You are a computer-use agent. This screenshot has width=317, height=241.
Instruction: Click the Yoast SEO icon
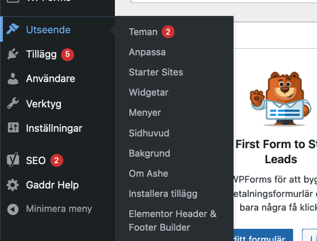[x=13, y=160]
